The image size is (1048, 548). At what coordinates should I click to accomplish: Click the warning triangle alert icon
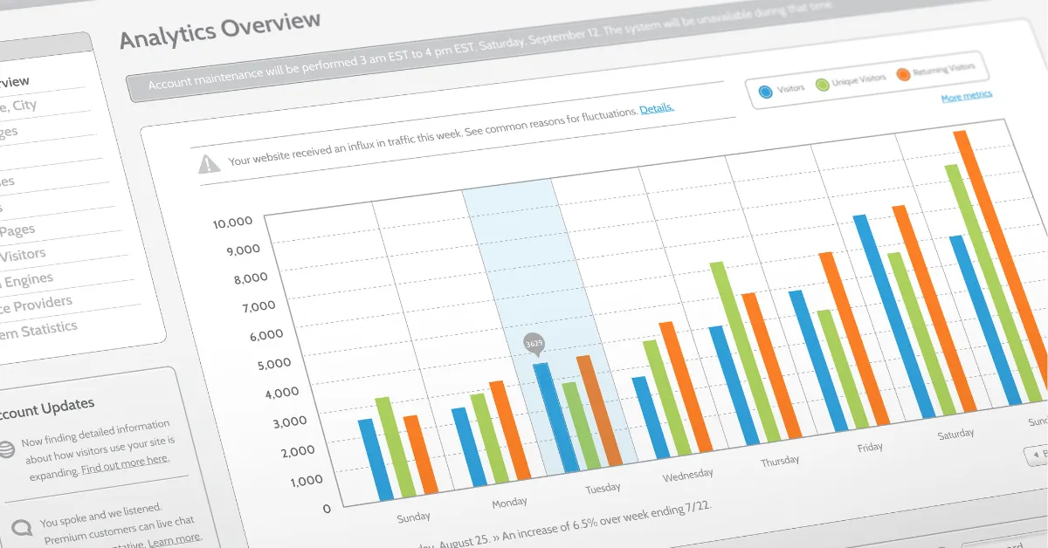point(208,162)
